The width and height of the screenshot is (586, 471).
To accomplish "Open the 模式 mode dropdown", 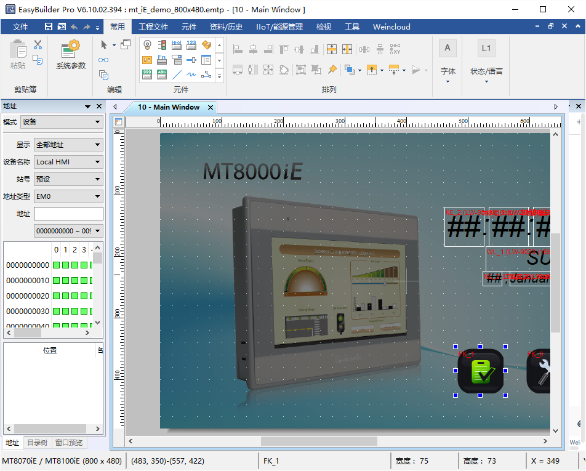I will coord(62,122).
